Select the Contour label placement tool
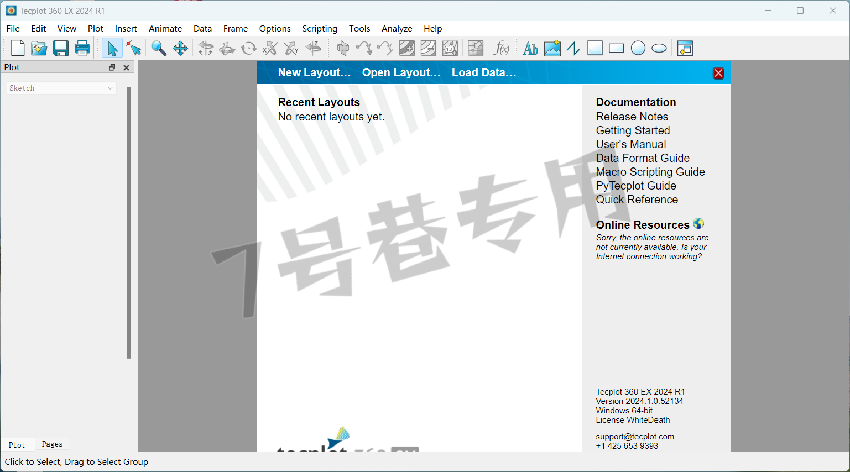The height and width of the screenshot is (472, 850). (450, 49)
